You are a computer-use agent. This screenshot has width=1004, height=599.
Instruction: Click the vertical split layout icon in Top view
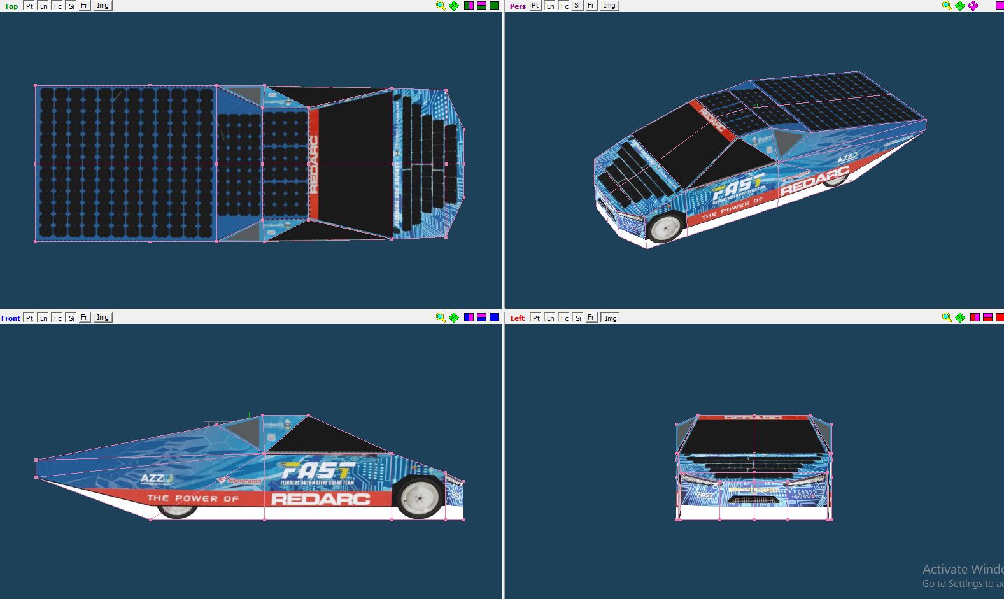[469, 6]
